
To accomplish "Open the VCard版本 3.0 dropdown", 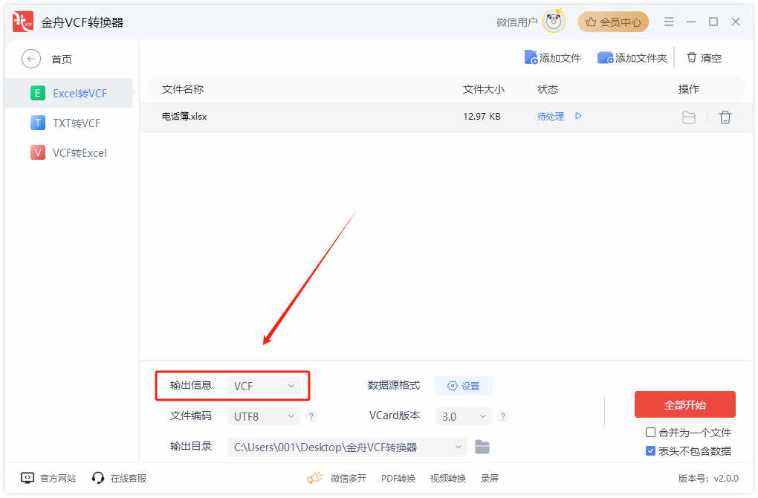I will pyautogui.click(x=463, y=416).
